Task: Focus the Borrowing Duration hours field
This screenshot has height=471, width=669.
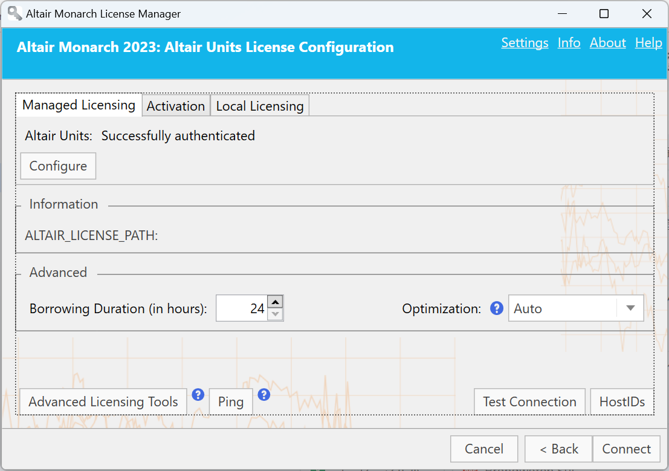Action: point(242,308)
